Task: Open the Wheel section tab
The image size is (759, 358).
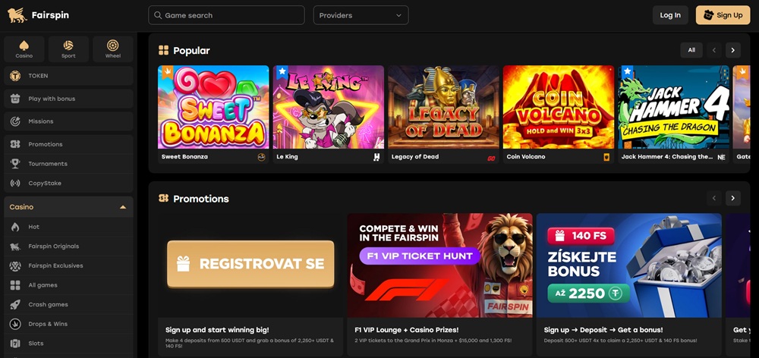Action: (x=113, y=49)
